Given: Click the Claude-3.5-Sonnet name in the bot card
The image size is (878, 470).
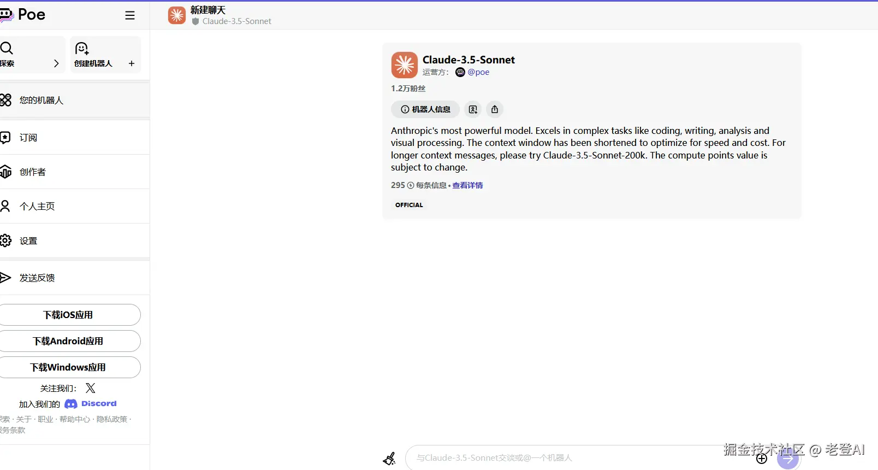Looking at the screenshot, I should click(468, 60).
